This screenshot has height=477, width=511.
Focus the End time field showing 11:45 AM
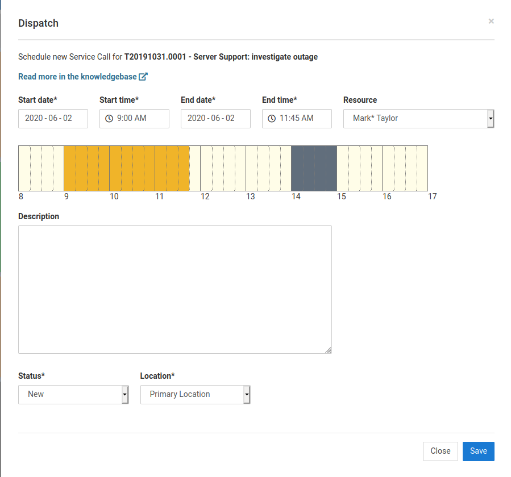[297, 119]
